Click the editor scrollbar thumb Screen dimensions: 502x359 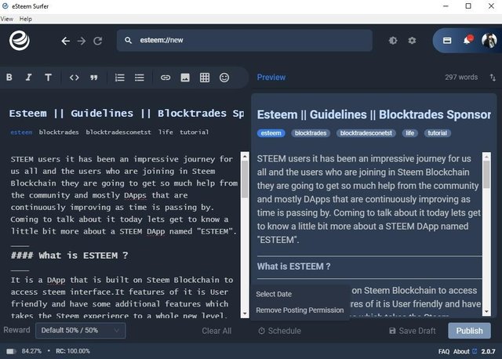[x=245, y=179]
